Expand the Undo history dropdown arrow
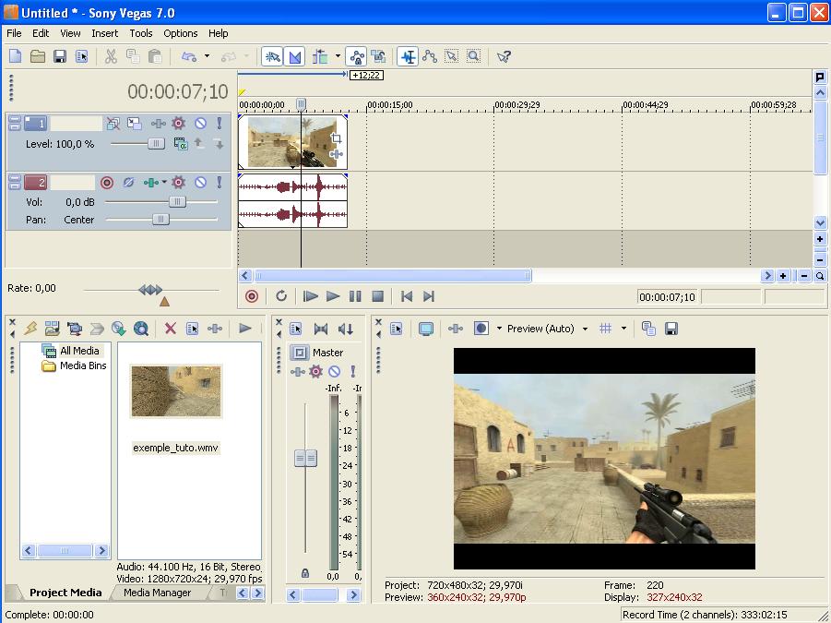 (207, 55)
